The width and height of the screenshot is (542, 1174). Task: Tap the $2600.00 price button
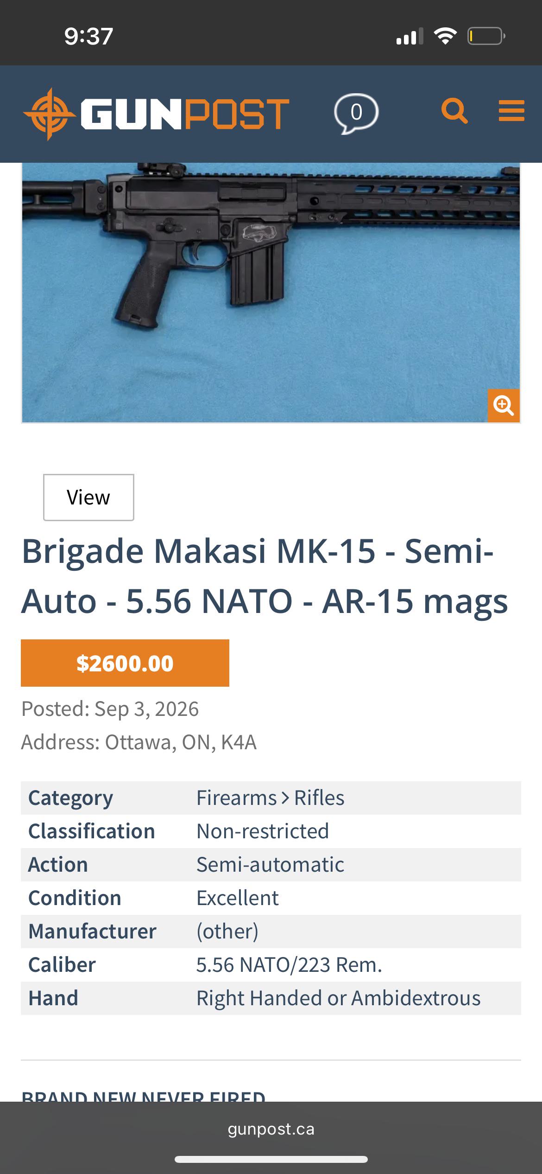click(x=125, y=663)
